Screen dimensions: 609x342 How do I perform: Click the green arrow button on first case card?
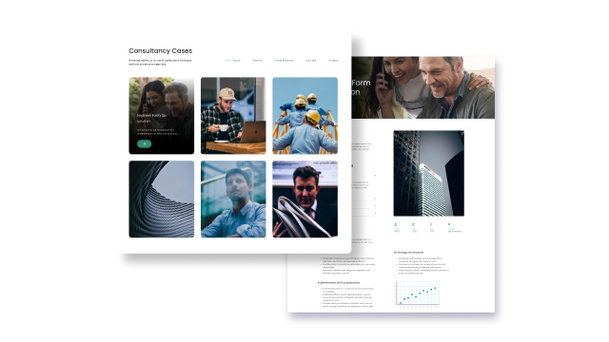(x=144, y=143)
